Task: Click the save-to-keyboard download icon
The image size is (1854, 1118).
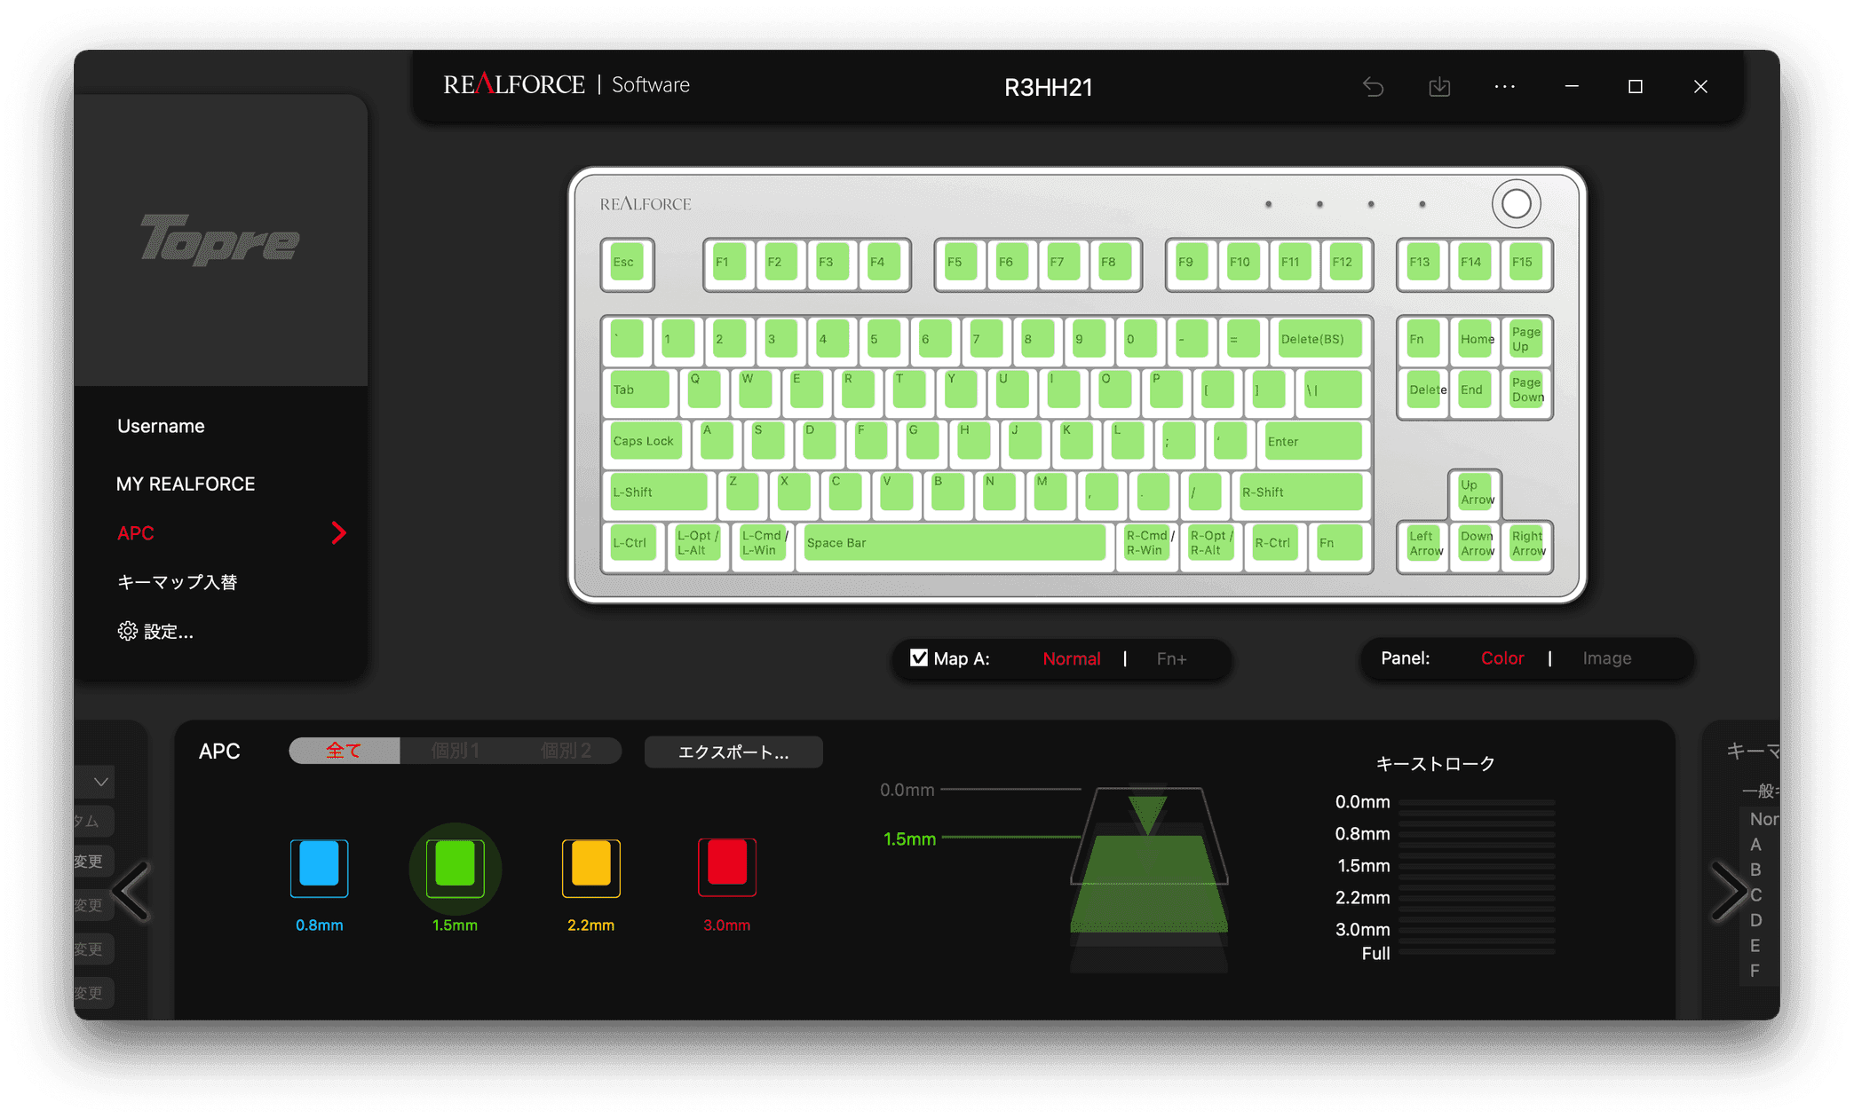Action: [1439, 86]
